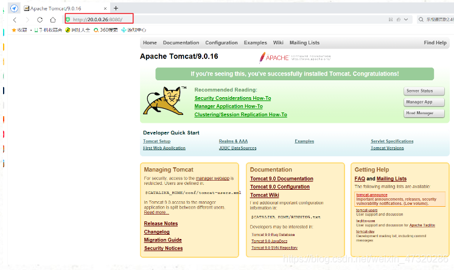This screenshot has width=454, height=270.
Task: Open Manager Application How-To link
Action: tap(229, 106)
